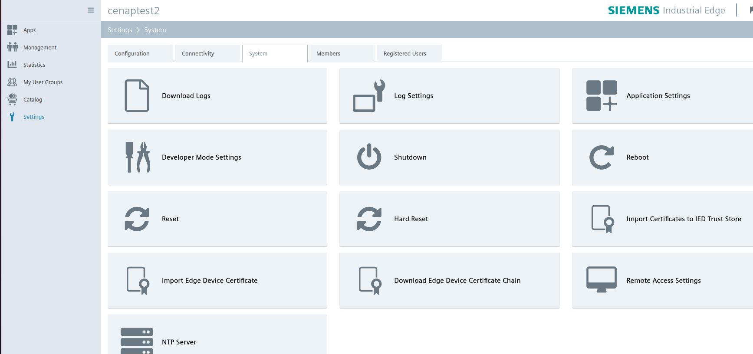
Task: Click the Shutdown power icon
Action: tap(369, 157)
